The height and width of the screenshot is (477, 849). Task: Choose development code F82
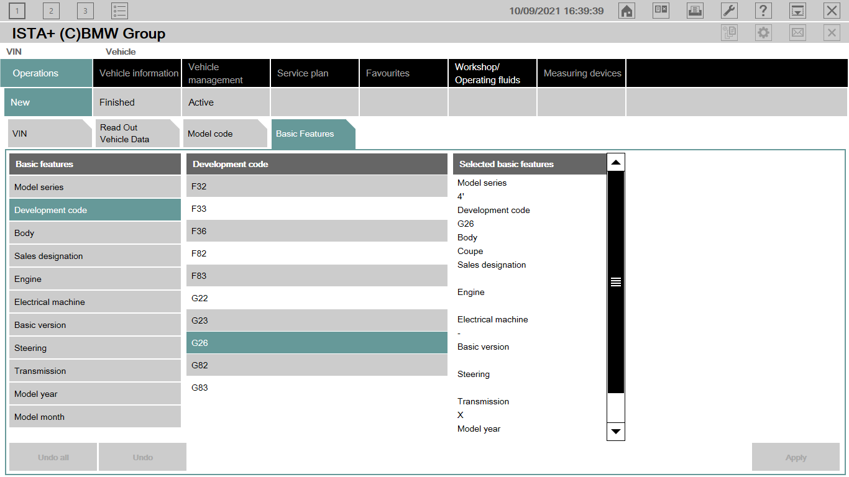317,253
